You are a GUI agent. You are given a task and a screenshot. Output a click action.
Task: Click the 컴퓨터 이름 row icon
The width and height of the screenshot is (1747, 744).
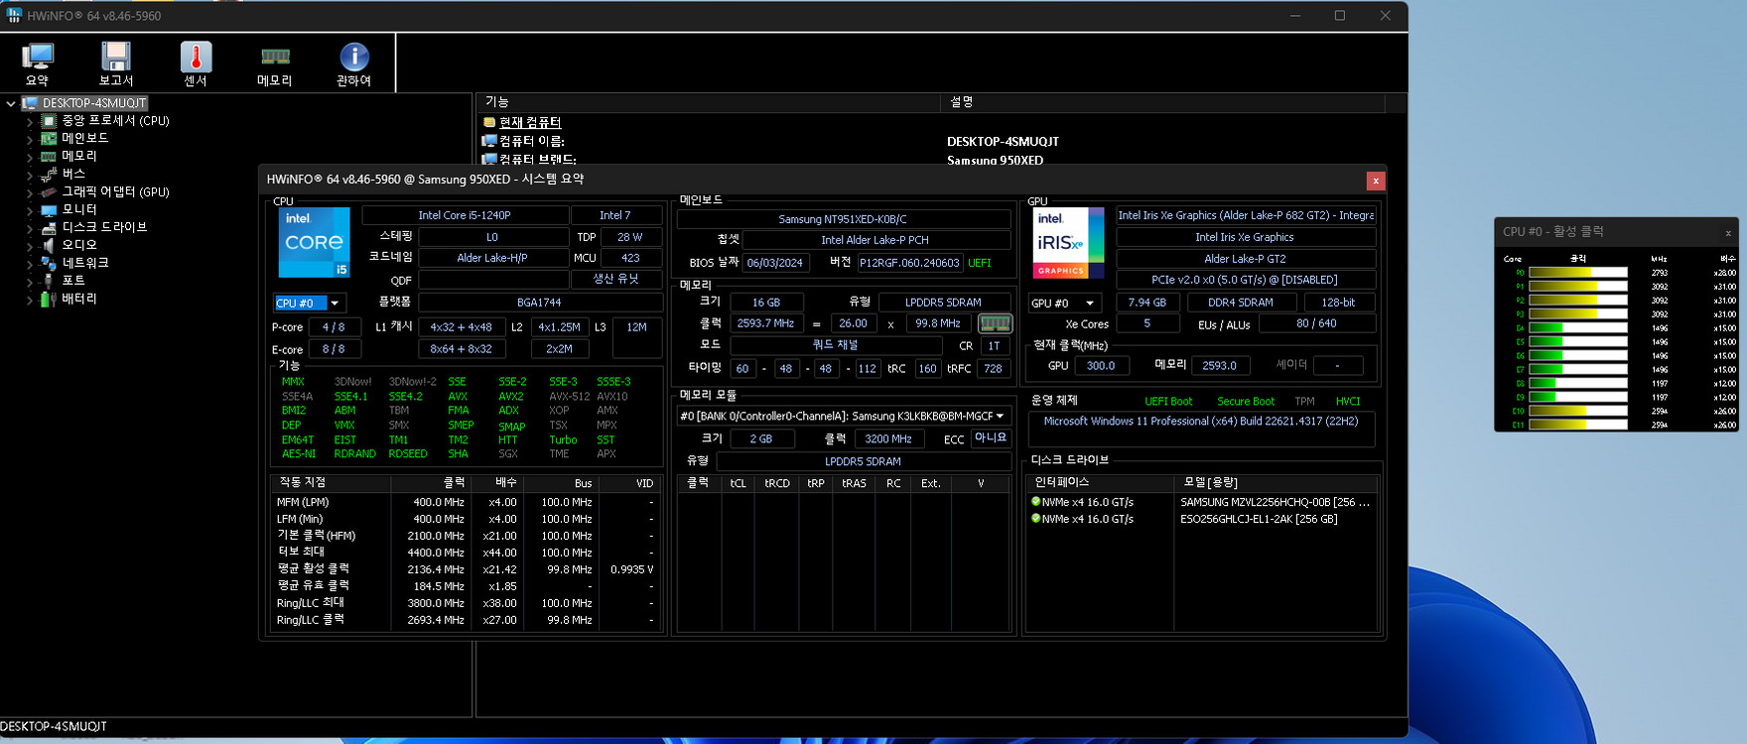489,142
